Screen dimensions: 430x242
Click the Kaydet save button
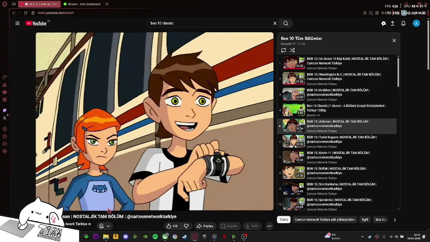pyautogui.click(x=229, y=226)
